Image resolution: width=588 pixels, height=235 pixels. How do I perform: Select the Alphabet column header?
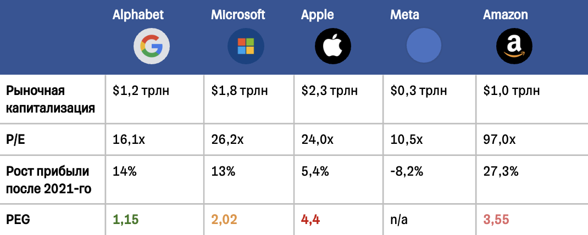(x=138, y=15)
